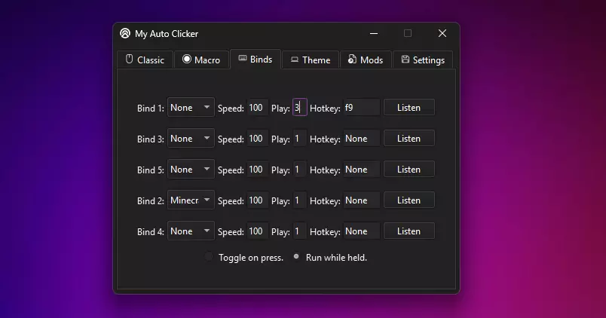
Task: Focus the Bind 1 Speed field
Action: [x=257, y=108]
